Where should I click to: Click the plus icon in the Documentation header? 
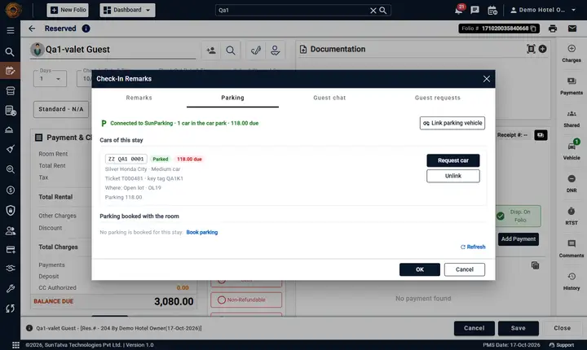542,49
